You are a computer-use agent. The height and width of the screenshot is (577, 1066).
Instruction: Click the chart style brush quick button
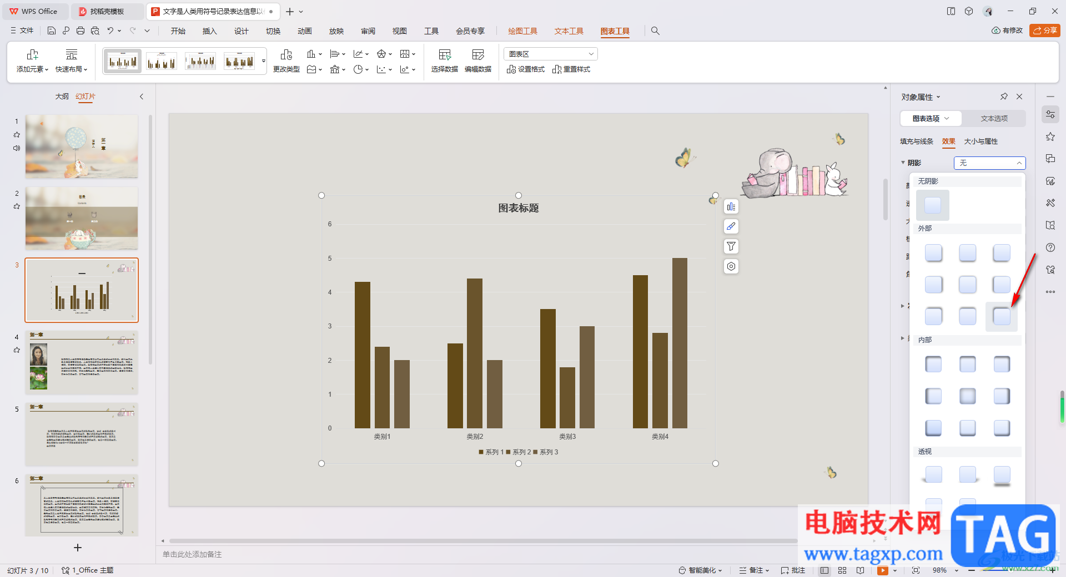click(731, 226)
